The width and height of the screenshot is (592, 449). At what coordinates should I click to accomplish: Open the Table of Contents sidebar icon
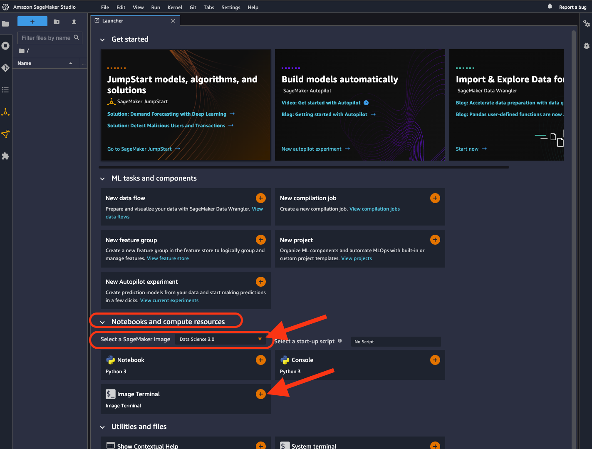pos(5,90)
